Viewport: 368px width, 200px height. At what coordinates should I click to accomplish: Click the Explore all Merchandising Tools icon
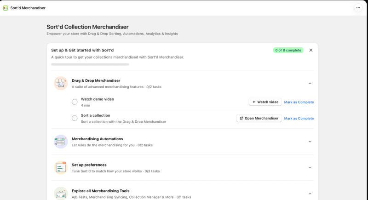coord(61,194)
